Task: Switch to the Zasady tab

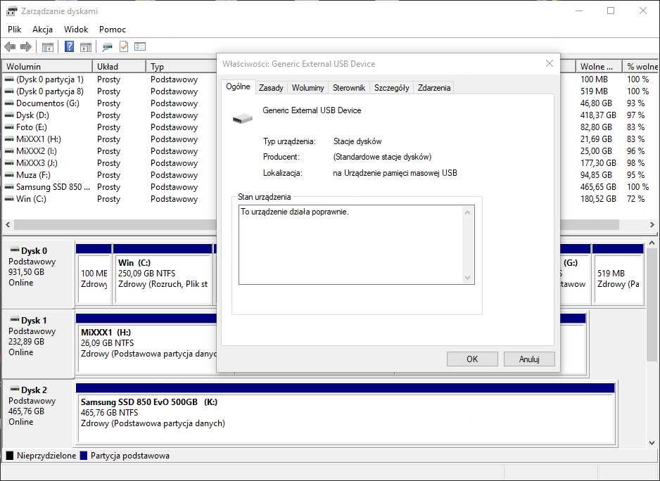Action: (x=271, y=87)
